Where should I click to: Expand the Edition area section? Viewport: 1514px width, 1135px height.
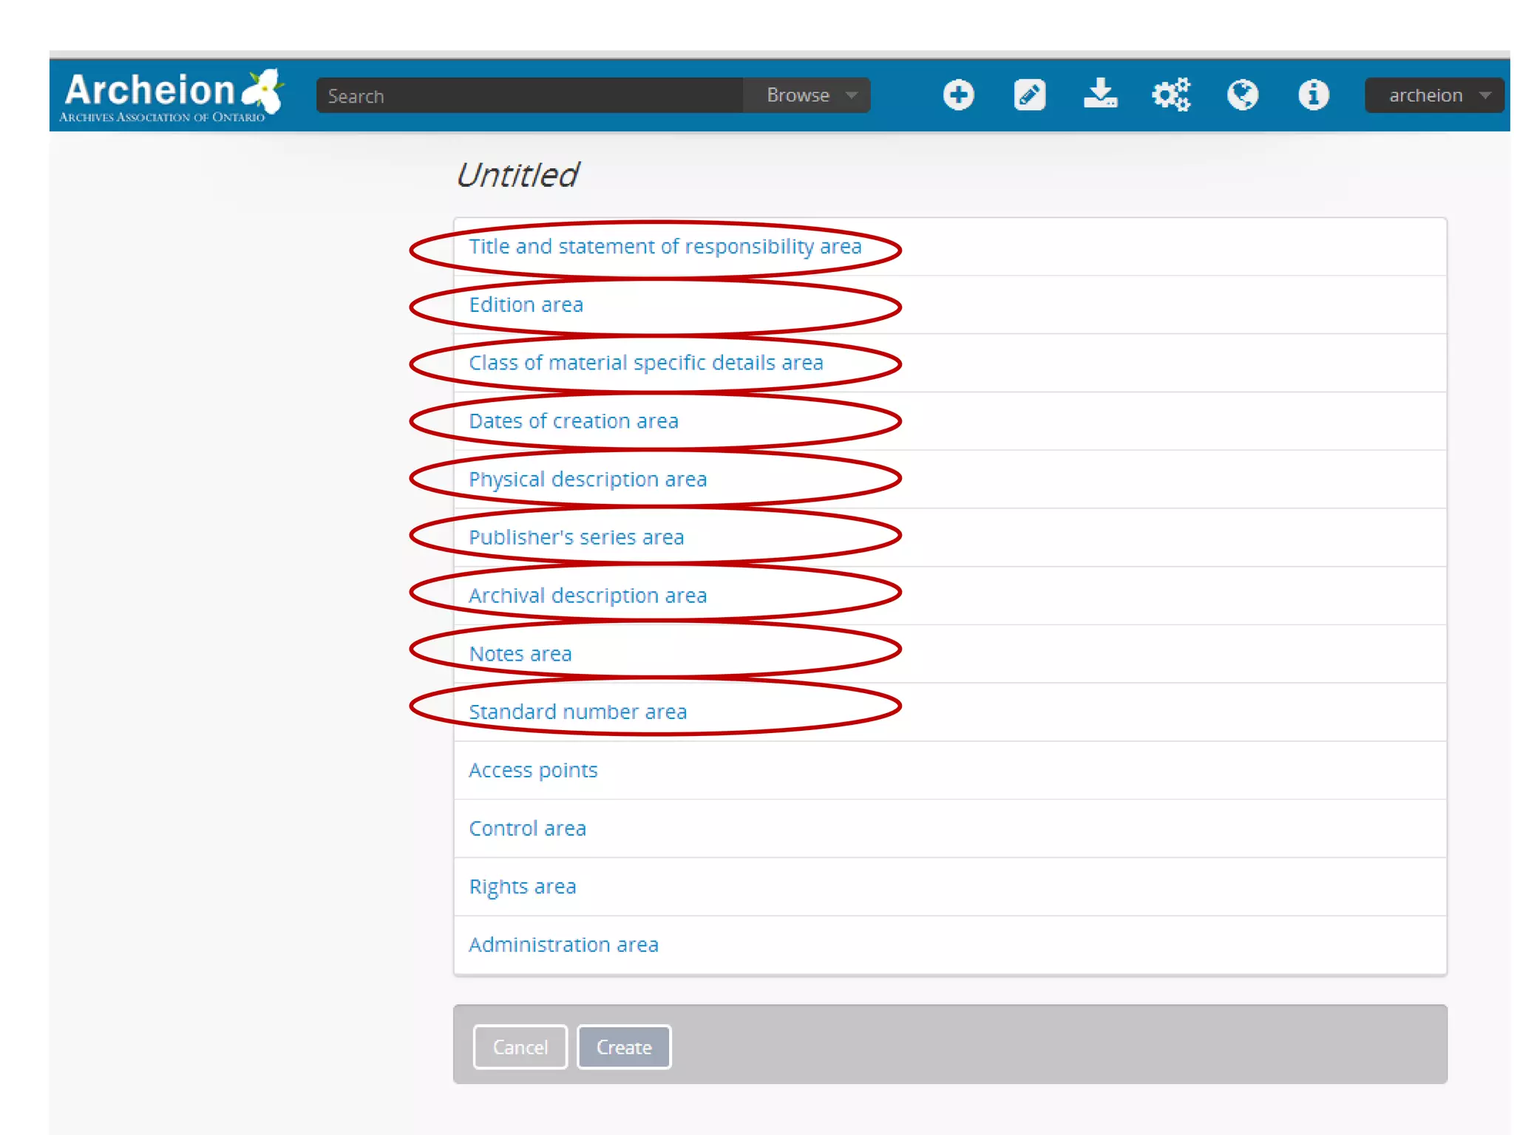pos(526,305)
